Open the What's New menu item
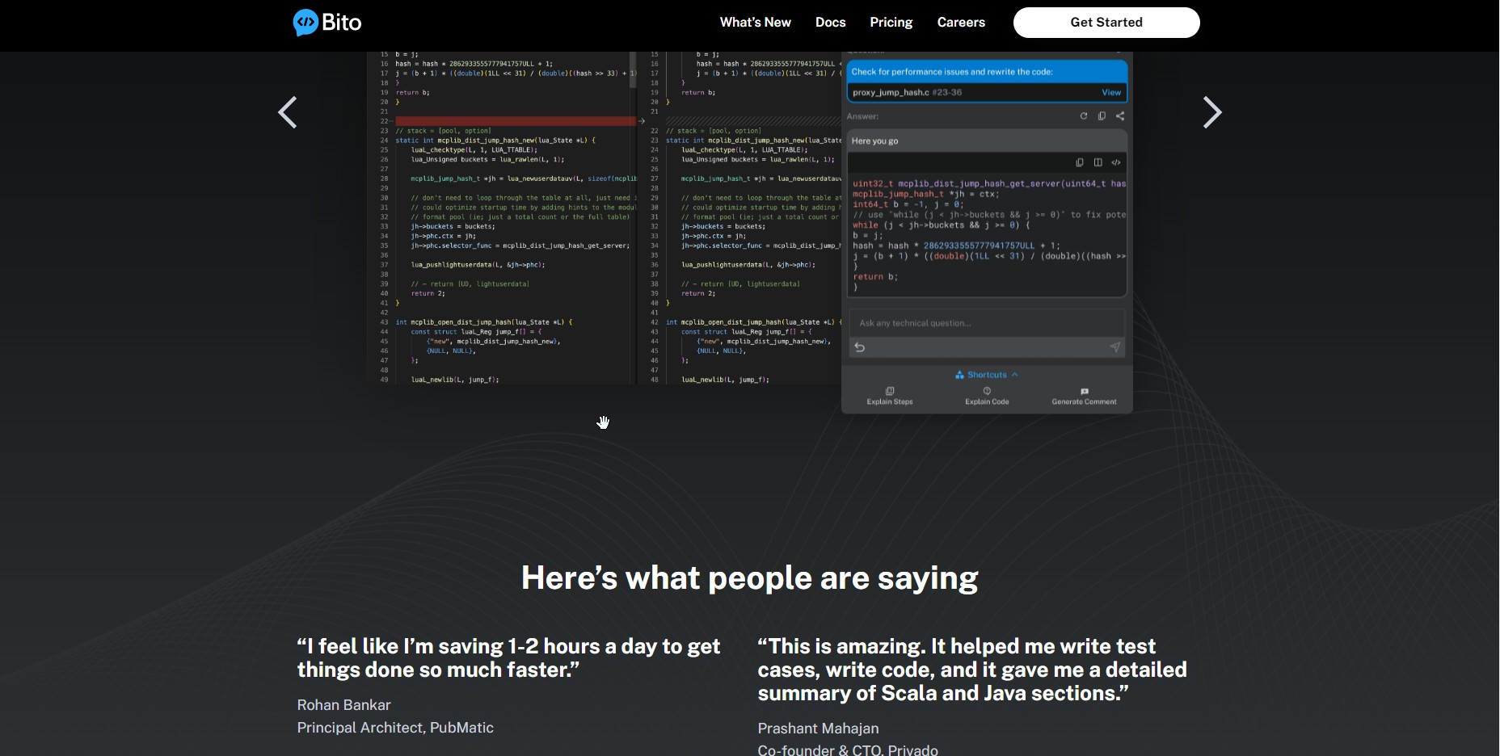1500x756 pixels. (x=755, y=23)
